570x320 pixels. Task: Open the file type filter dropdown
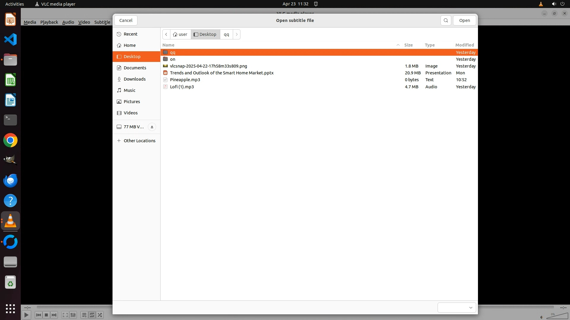coord(457,308)
